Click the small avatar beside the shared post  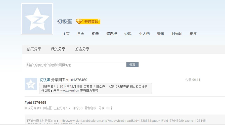(31, 84)
